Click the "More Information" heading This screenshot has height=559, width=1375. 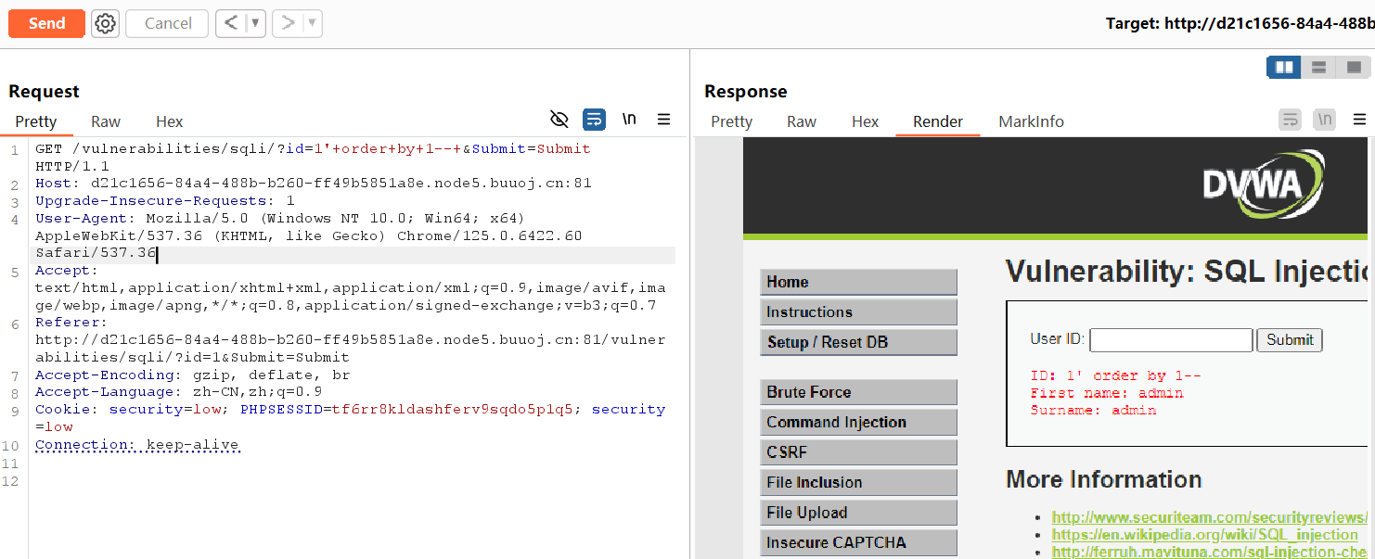(x=1104, y=479)
